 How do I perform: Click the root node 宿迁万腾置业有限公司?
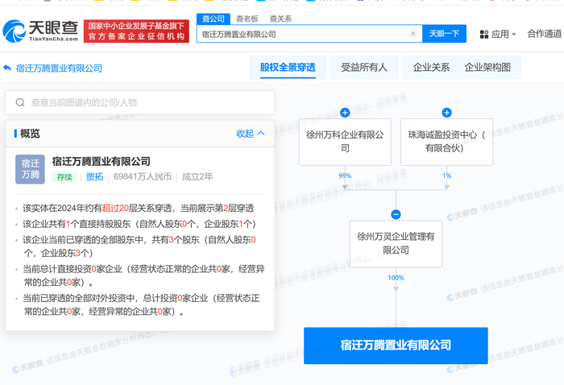(396, 346)
